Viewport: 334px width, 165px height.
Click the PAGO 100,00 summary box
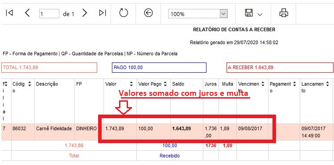[x=159, y=67]
